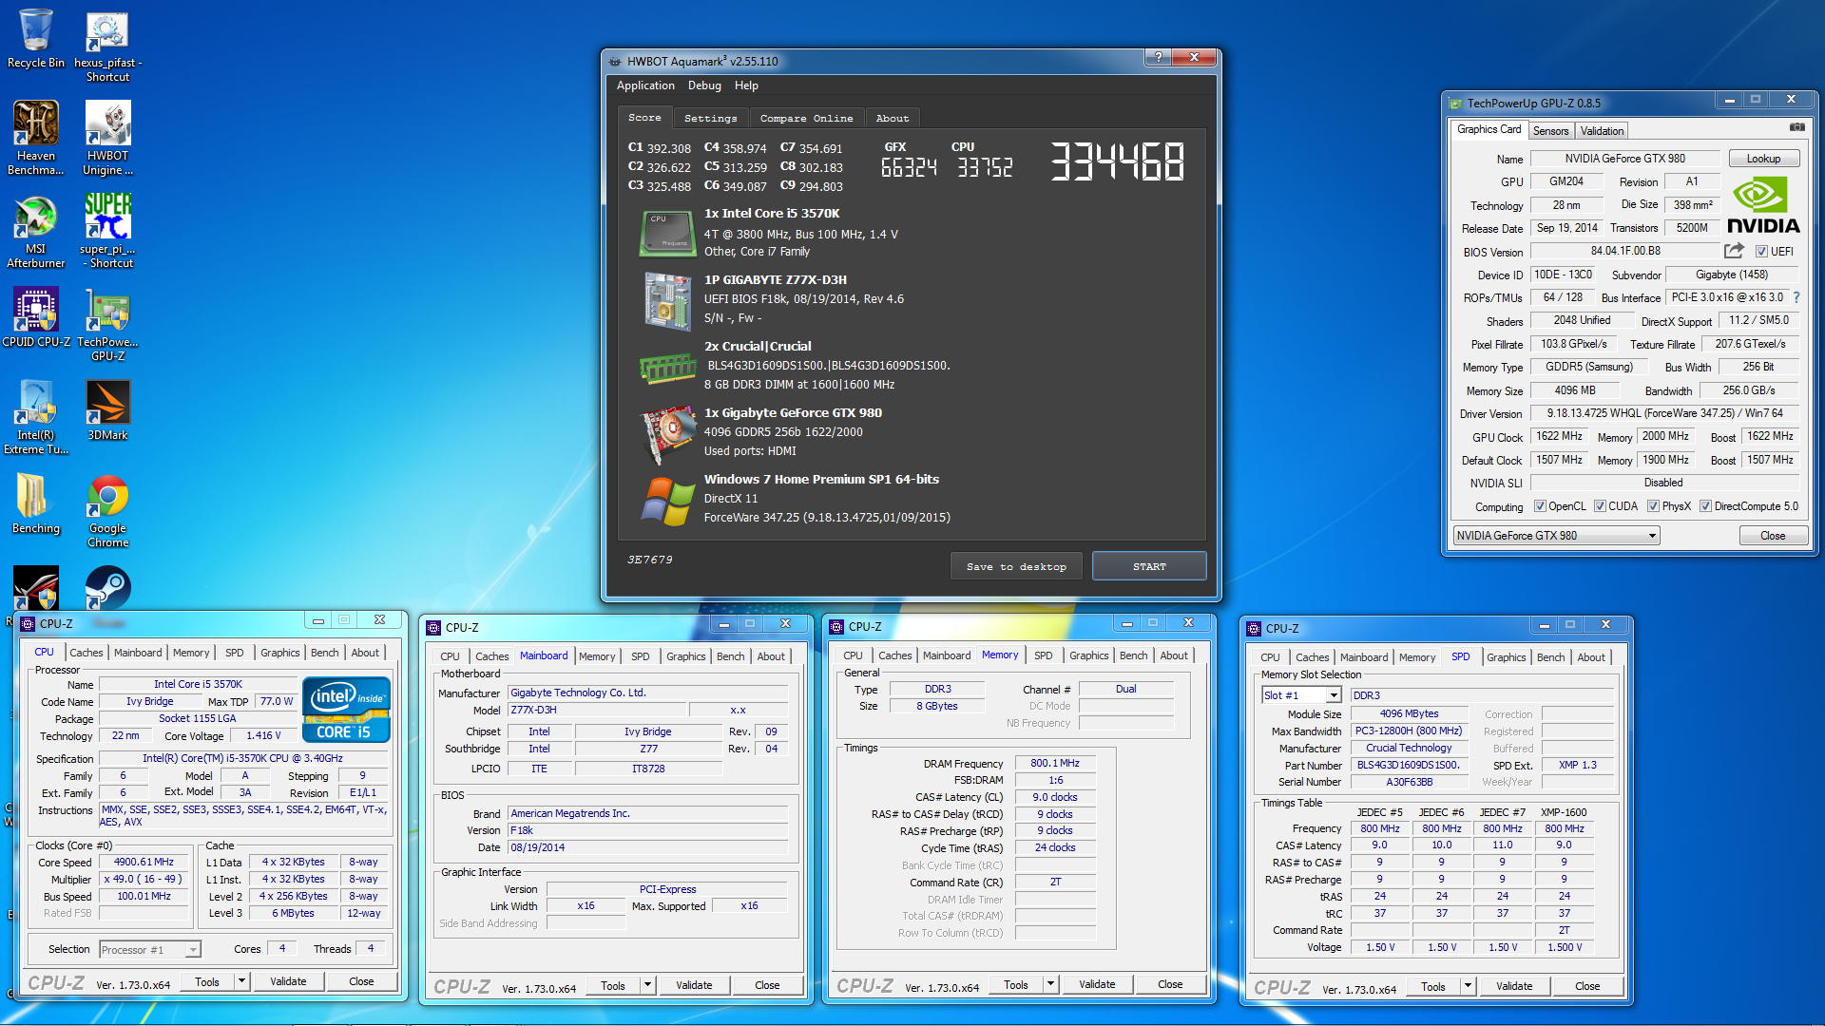
Task: Switch to Settings tab in Aquamark
Action: (x=711, y=119)
